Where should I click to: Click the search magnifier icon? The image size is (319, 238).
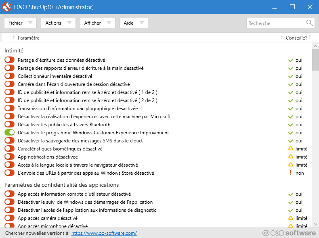pyautogui.click(x=309, y=23)
